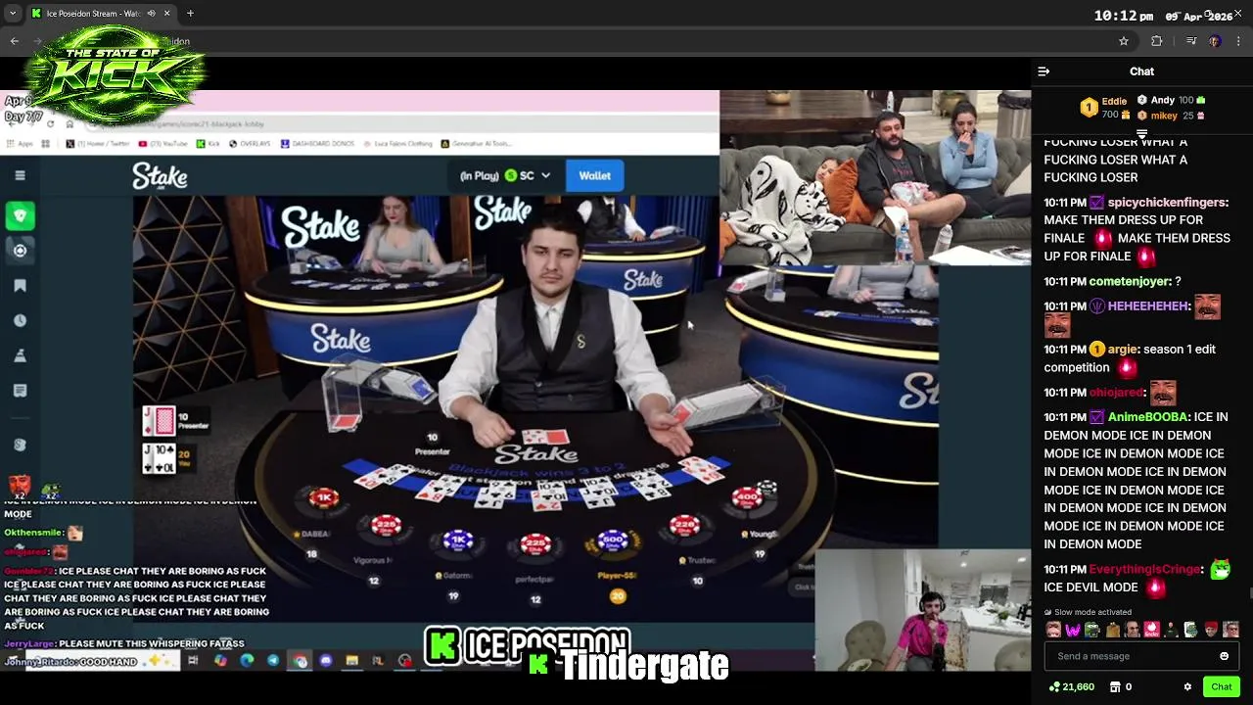Image resolution: width=1253 pixels, height=705 pixels.
Task: Open a new browser tab
Action: pyautogui.click(x=190, y=14)
